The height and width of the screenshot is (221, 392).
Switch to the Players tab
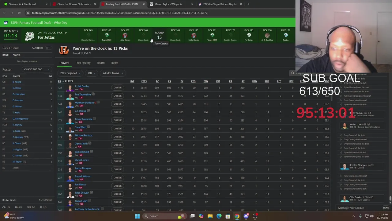(x=64, y=63)
